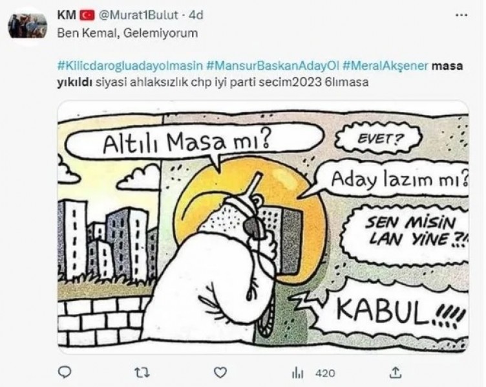Follow the #MansurBaskanAdayOl hashtag
The height and width of the screenshot is (387, 486).
[x=273, y=66]
